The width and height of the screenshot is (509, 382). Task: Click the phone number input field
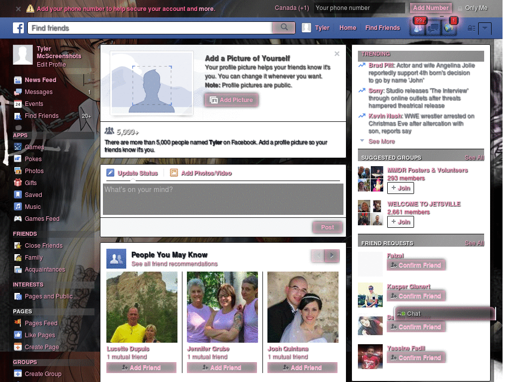(359, 8)
